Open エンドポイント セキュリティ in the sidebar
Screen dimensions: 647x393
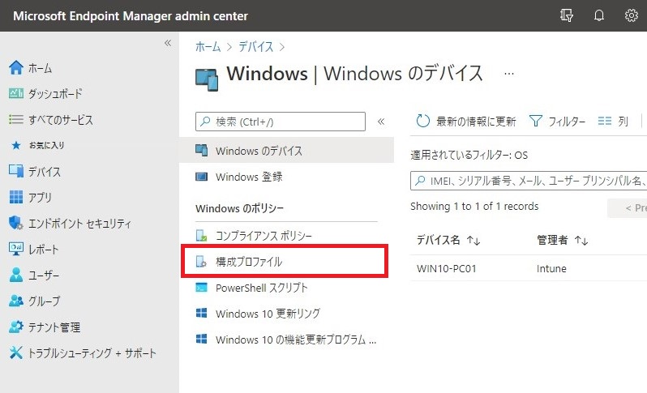79,223
